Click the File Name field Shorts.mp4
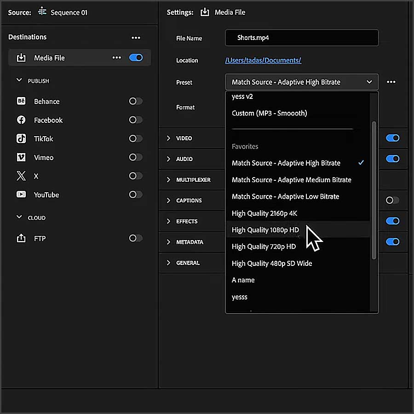The height and width of the screenshot is (414, 414). coord(301,38)
